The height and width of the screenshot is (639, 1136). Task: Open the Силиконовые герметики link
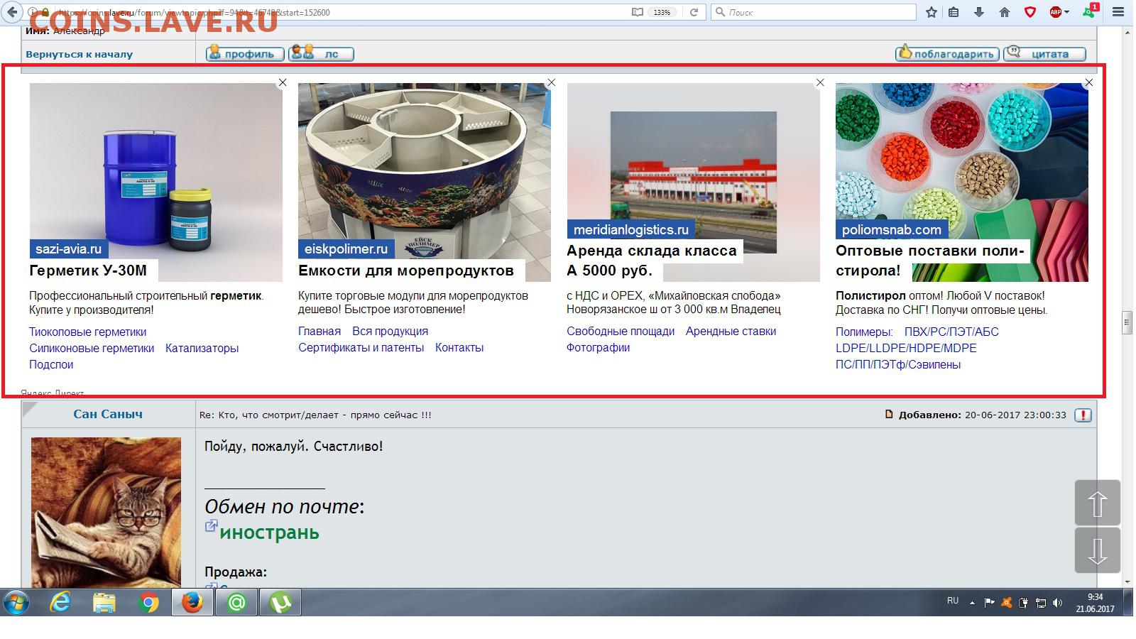[92, 348]
